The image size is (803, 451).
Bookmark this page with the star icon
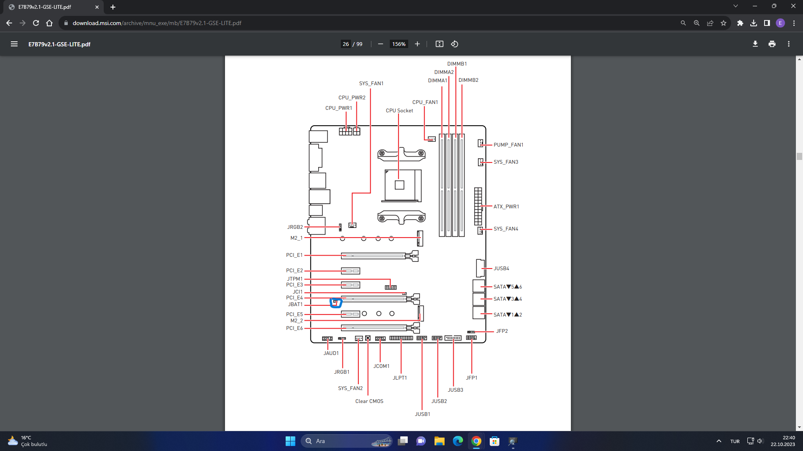(724, 23)
